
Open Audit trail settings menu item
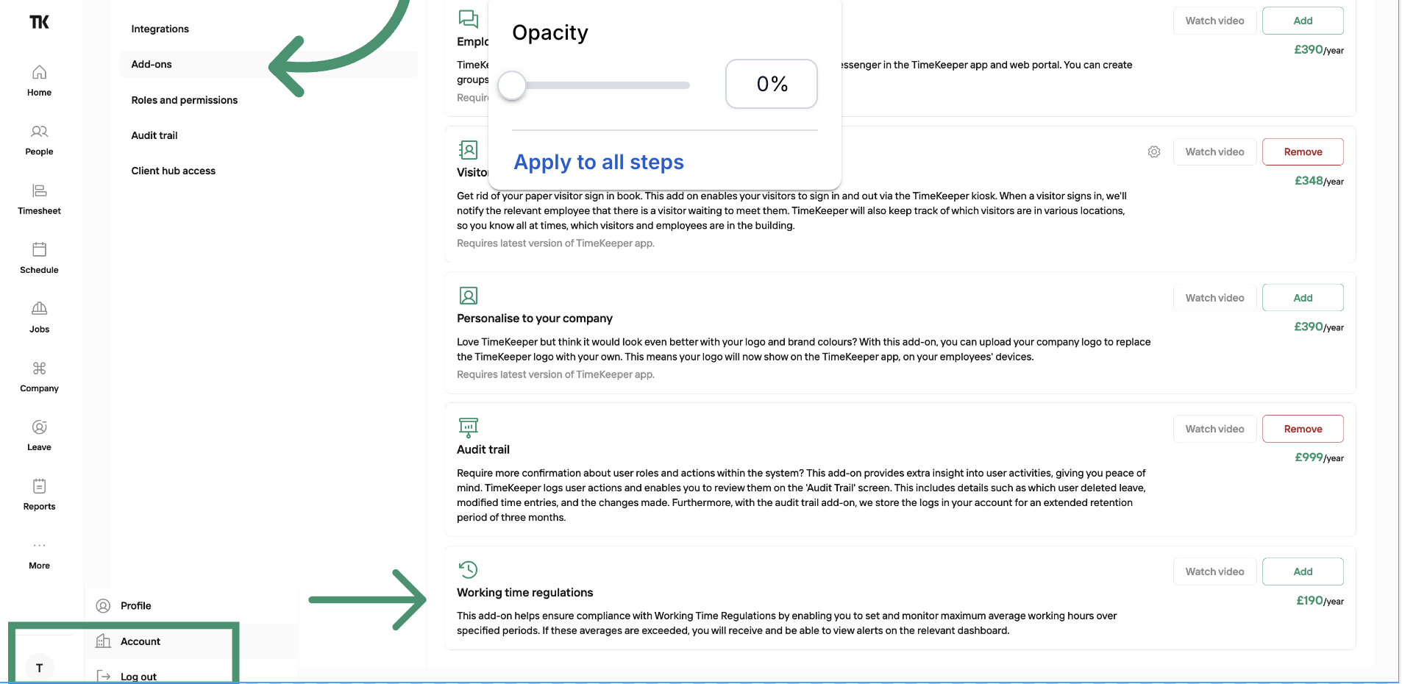[154, 135]
